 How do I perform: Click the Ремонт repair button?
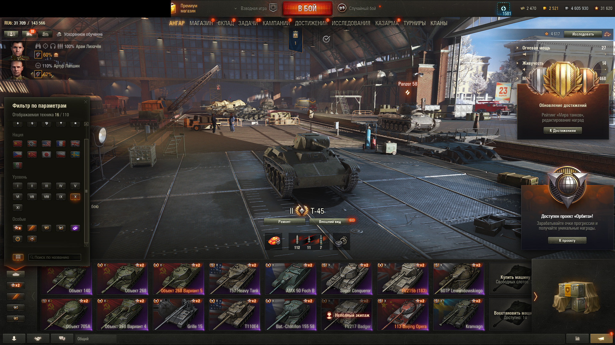(284, 222)
